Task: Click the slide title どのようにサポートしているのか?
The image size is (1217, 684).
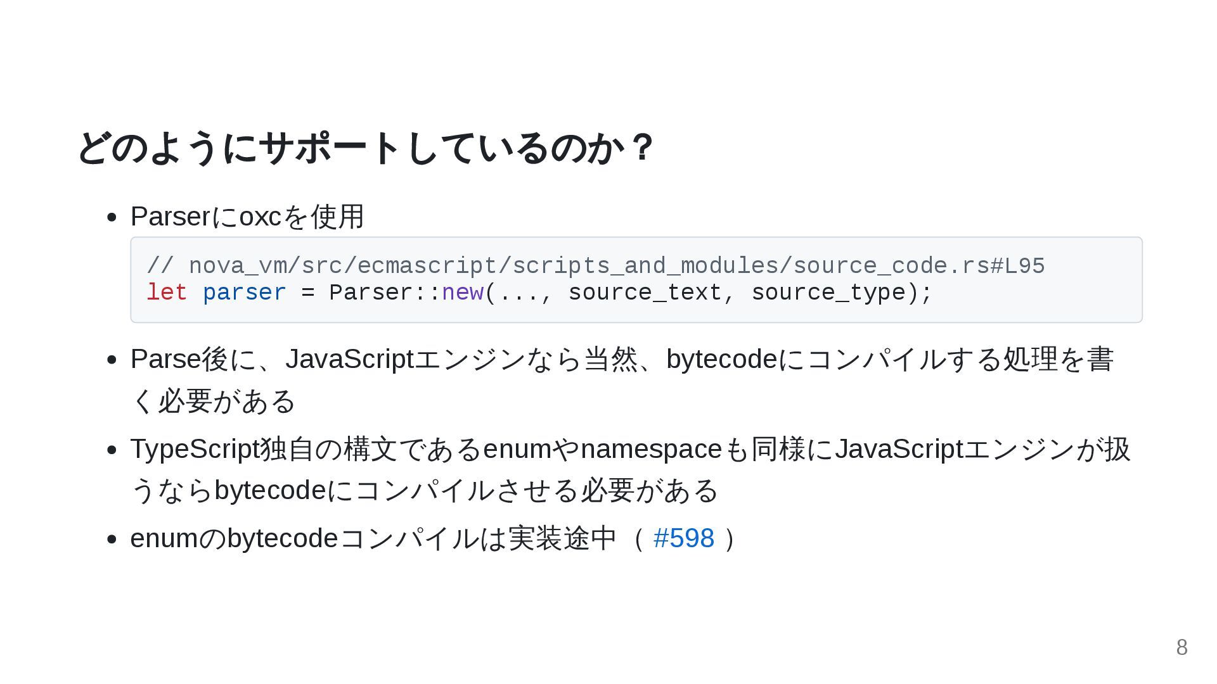Action: click(364, 148)
